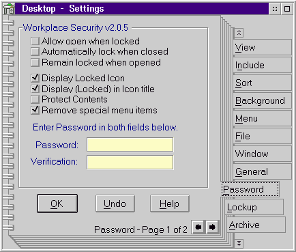296x252 pixels.
Task: Click 'Enter Password in both fields below.' text
Action: pos(105,128)
